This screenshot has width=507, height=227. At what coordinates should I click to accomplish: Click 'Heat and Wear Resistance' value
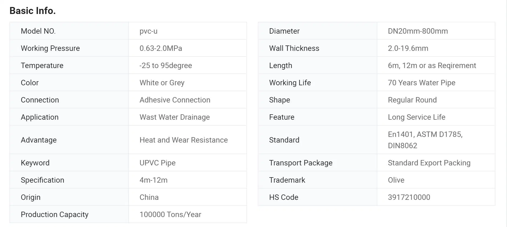tap(183, 140)
